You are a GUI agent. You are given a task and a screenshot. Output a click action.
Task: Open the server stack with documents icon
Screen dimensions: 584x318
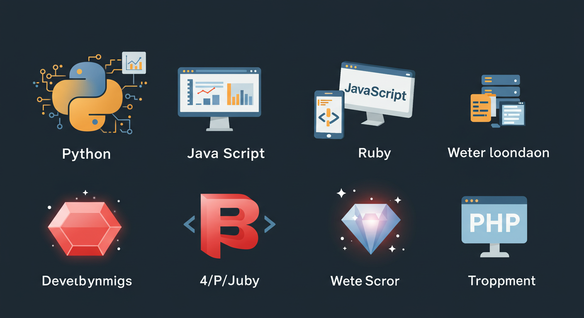click(x=498, y=101)
